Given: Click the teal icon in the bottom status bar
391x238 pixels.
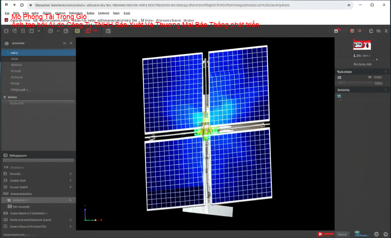Looking at the screenshot, I should tap(357, 233).
